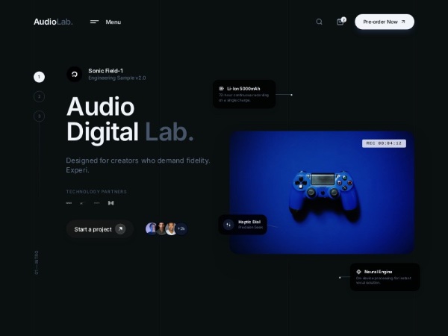Click the search magnifier icon
This screenshot has height=336, width=448.
[319, 22]
